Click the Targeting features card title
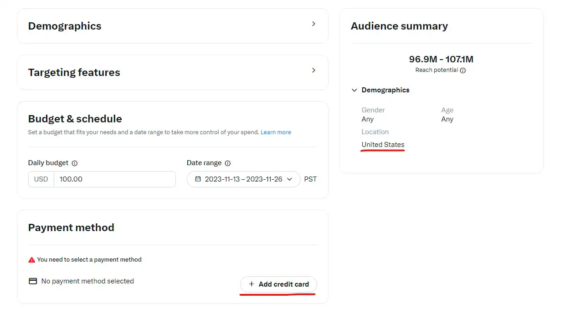 pos(74,73)
